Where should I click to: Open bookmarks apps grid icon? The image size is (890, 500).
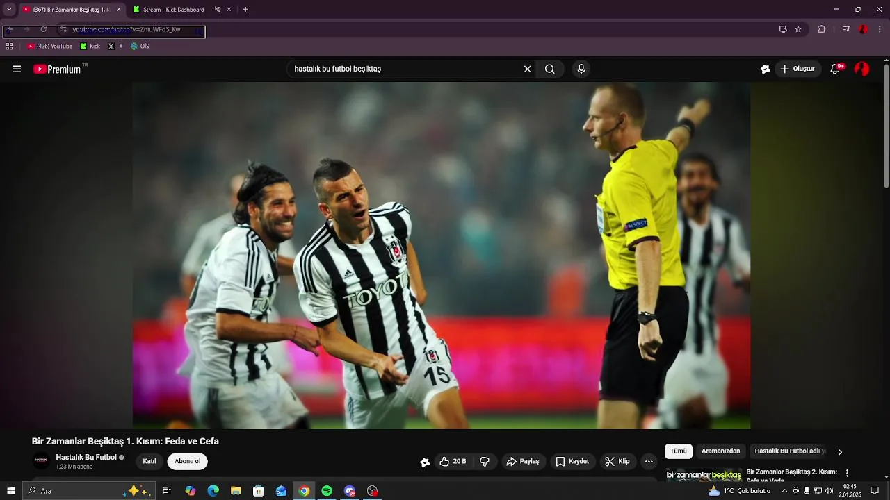pyautogui.click(x=9, y=47)
